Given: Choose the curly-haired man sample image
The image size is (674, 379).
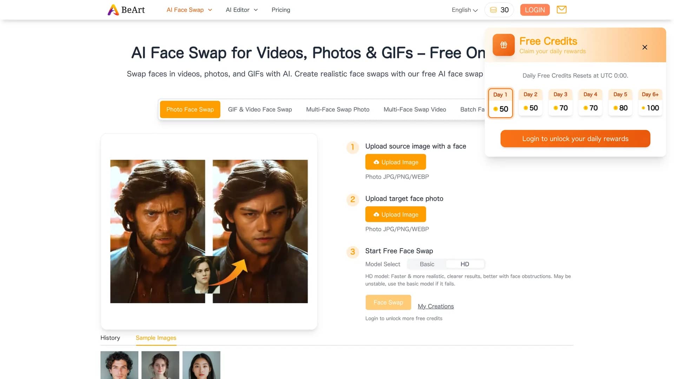Looking at the screenshot, I should tap(119, 365).
